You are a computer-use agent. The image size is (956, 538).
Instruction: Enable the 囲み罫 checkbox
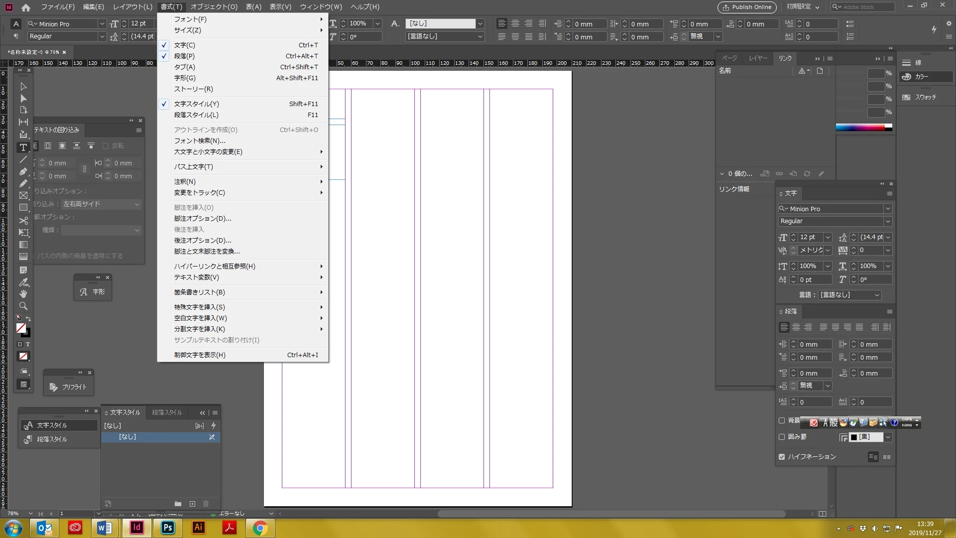(782, 437)
